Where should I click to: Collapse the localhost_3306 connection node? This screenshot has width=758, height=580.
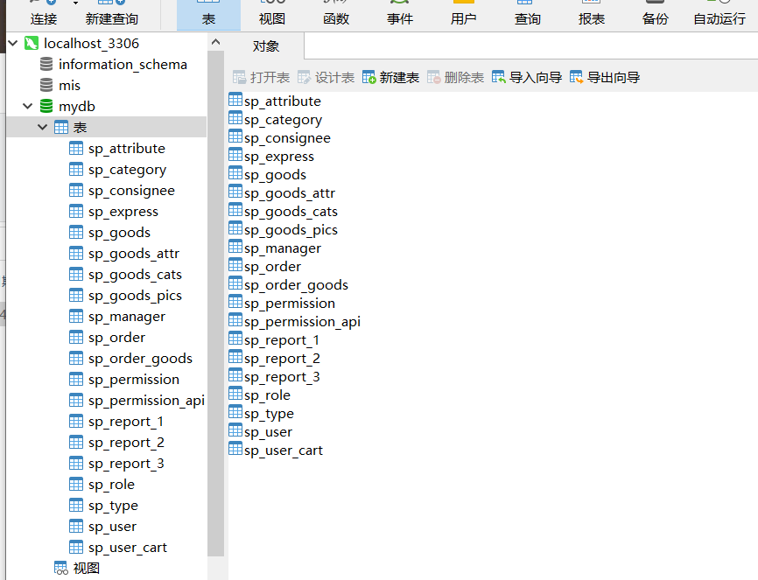pyautogui.click(x=13, y=44)
